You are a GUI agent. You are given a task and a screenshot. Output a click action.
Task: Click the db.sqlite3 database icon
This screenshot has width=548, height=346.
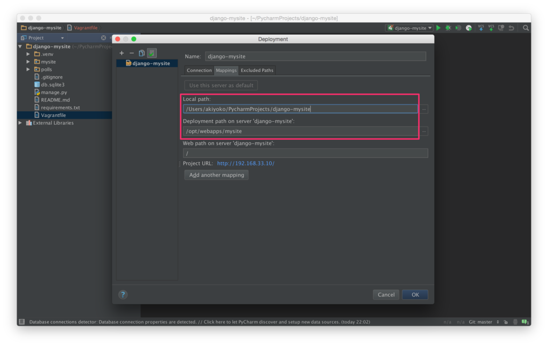[x=37, y=84]
